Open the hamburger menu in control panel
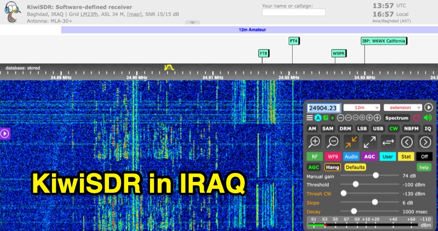This screenshot has width=438, height=231. pyautogui.click(x=309, y=118)
